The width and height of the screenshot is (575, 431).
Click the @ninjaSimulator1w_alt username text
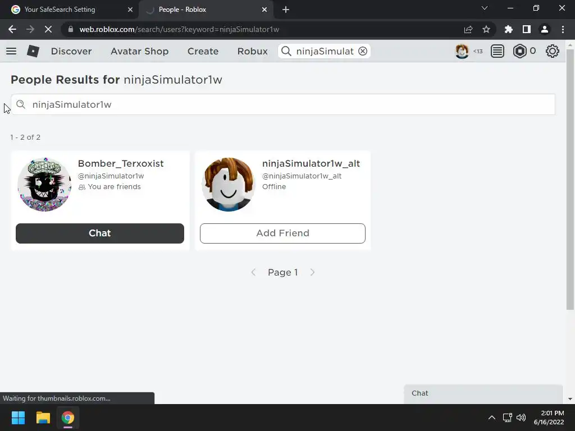tap(302, 176)
